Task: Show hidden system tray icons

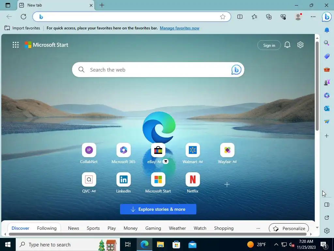Action: pyautogui.click(x=276, y=244)
